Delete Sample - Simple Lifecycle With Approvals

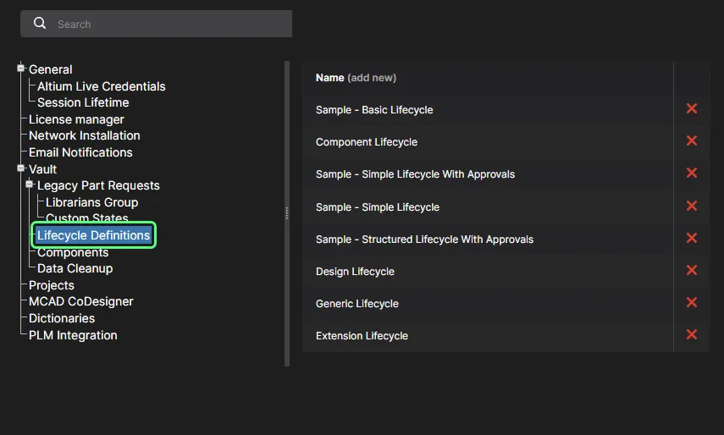(x=692, y=173)
